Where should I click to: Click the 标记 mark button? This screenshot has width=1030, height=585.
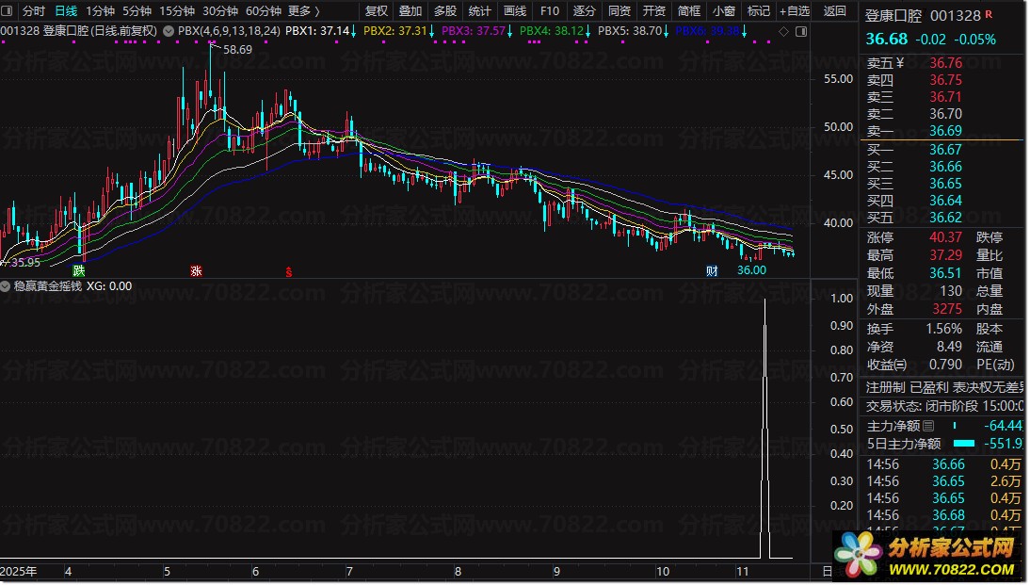point(758,10)
